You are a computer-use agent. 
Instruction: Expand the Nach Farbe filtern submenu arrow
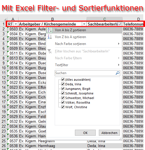point(119,58)
